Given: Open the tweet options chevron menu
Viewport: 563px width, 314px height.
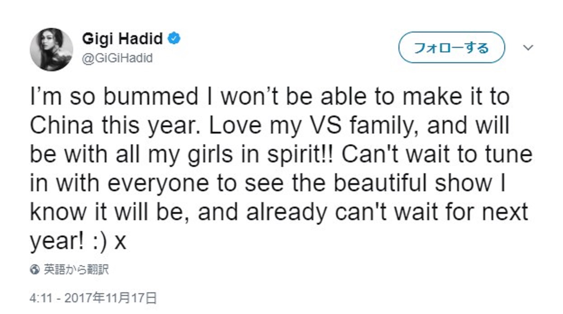Looking at the screenshot, I should tap(528, 47).
